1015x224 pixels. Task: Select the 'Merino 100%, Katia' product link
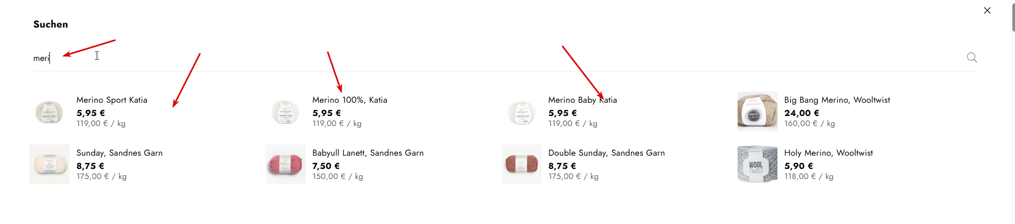tap(350, 100)
